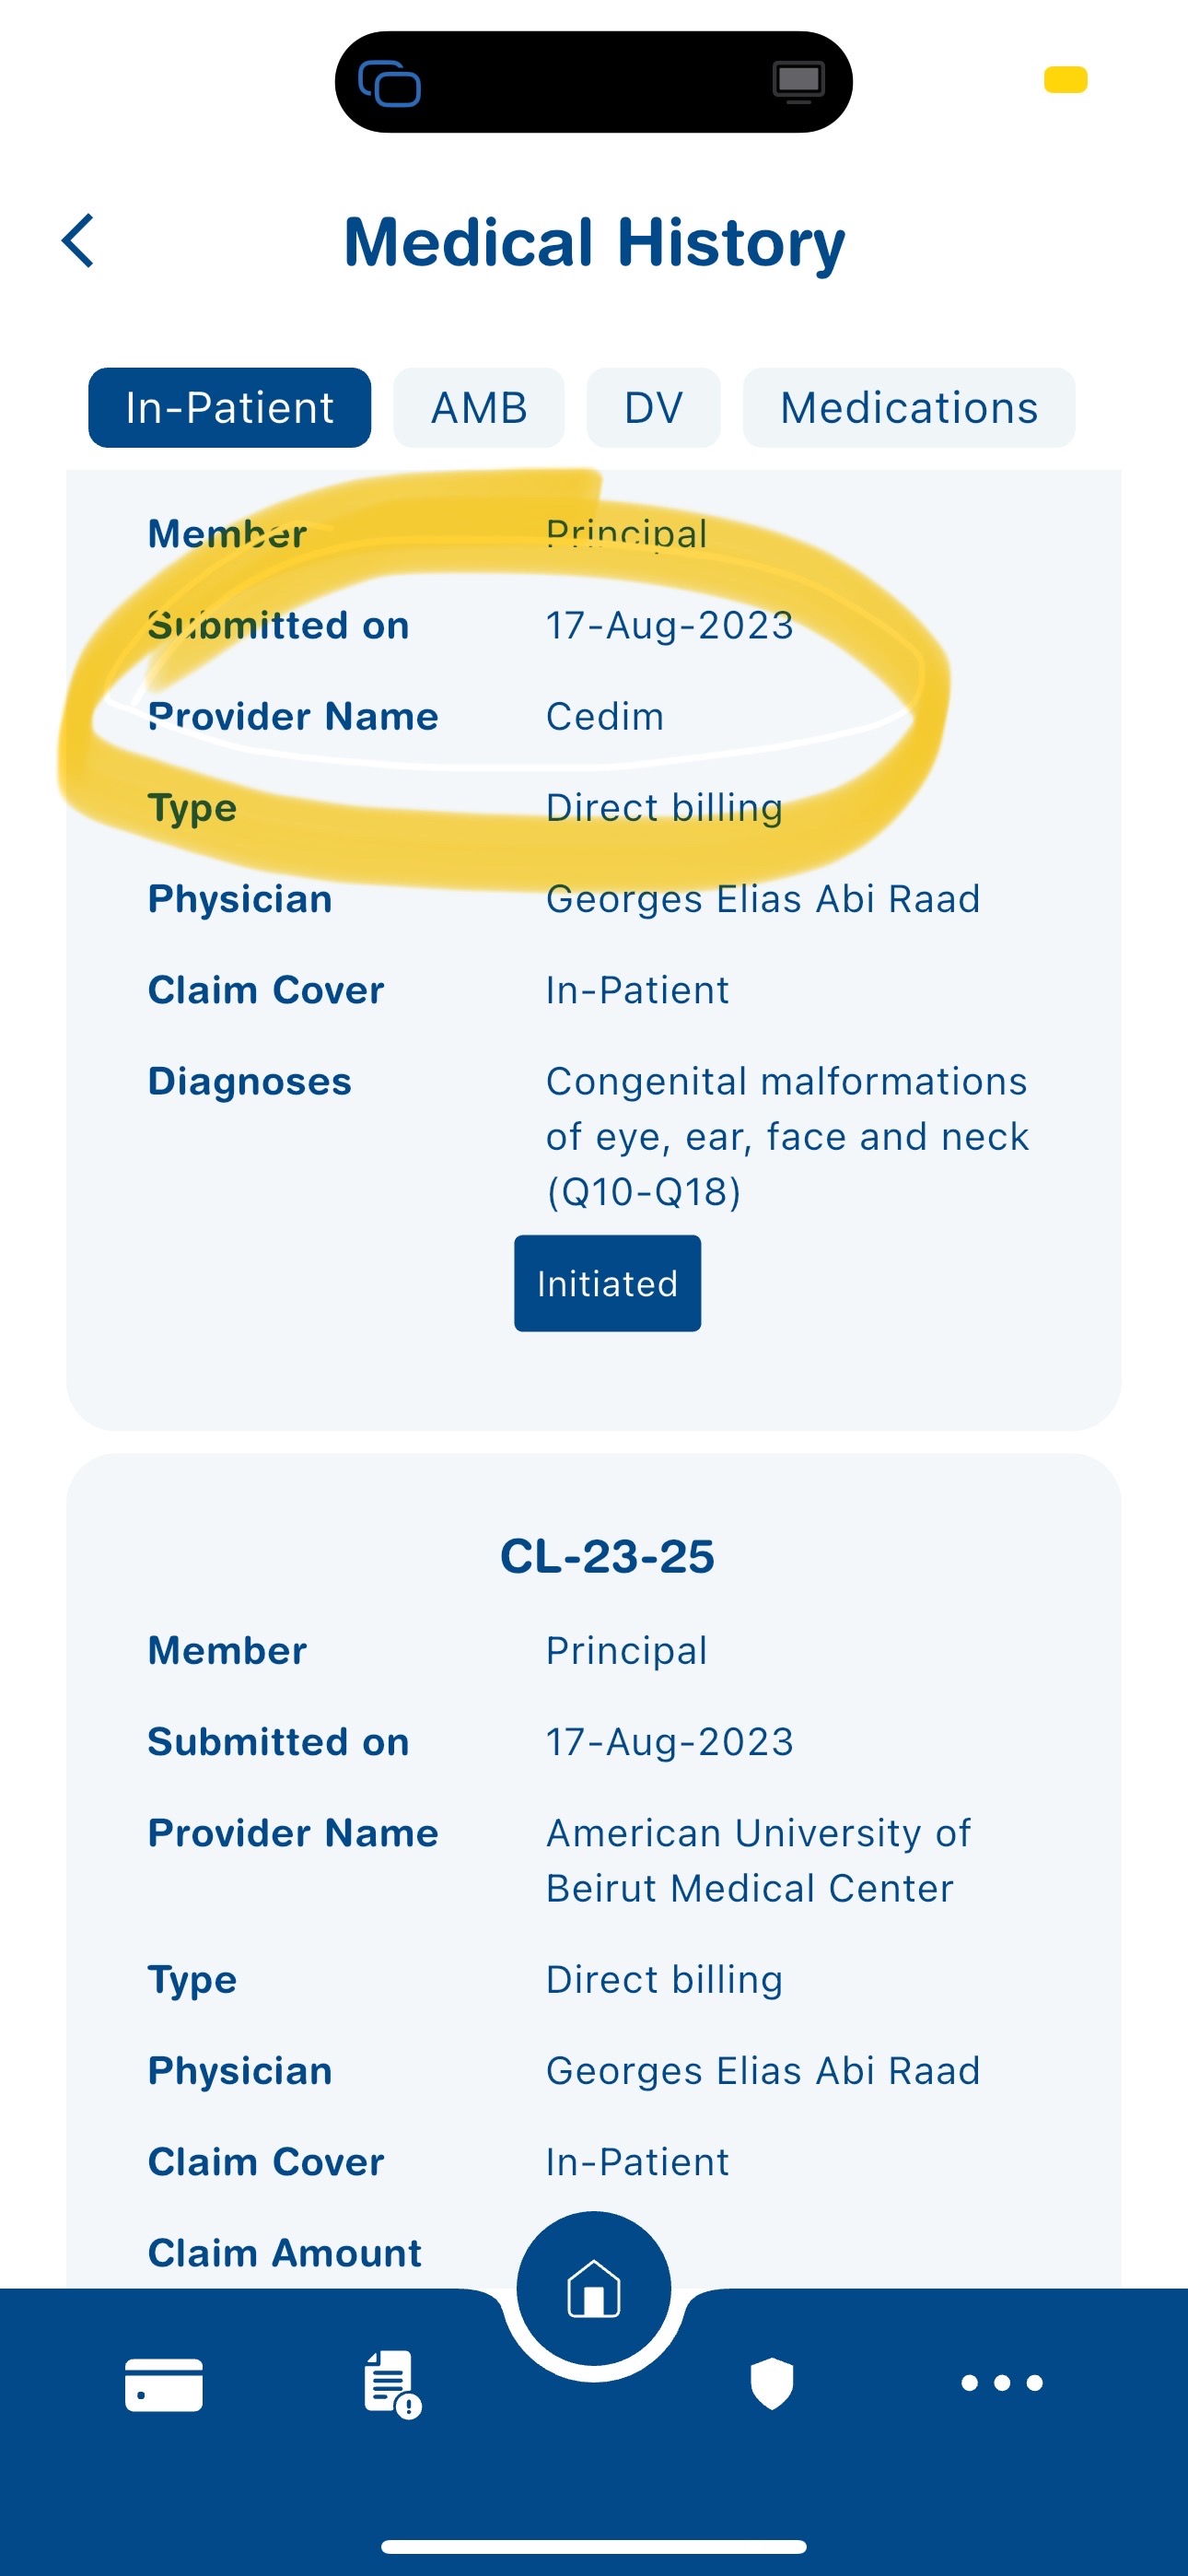Screen dimensions: 1188x2576
Task: Tap the screen mirroring icon in island
Action: pyautogui.click(x=798, y=82)
